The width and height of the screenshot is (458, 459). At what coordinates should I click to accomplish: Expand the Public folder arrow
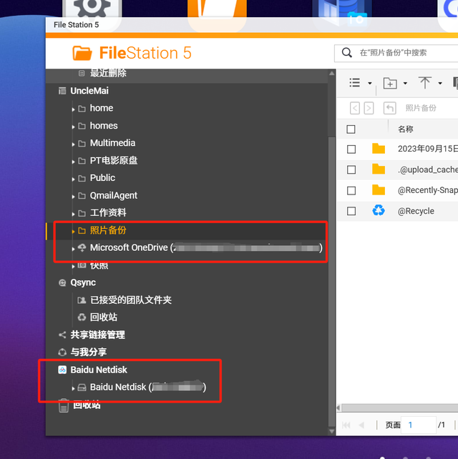click(x=73, y=179)
